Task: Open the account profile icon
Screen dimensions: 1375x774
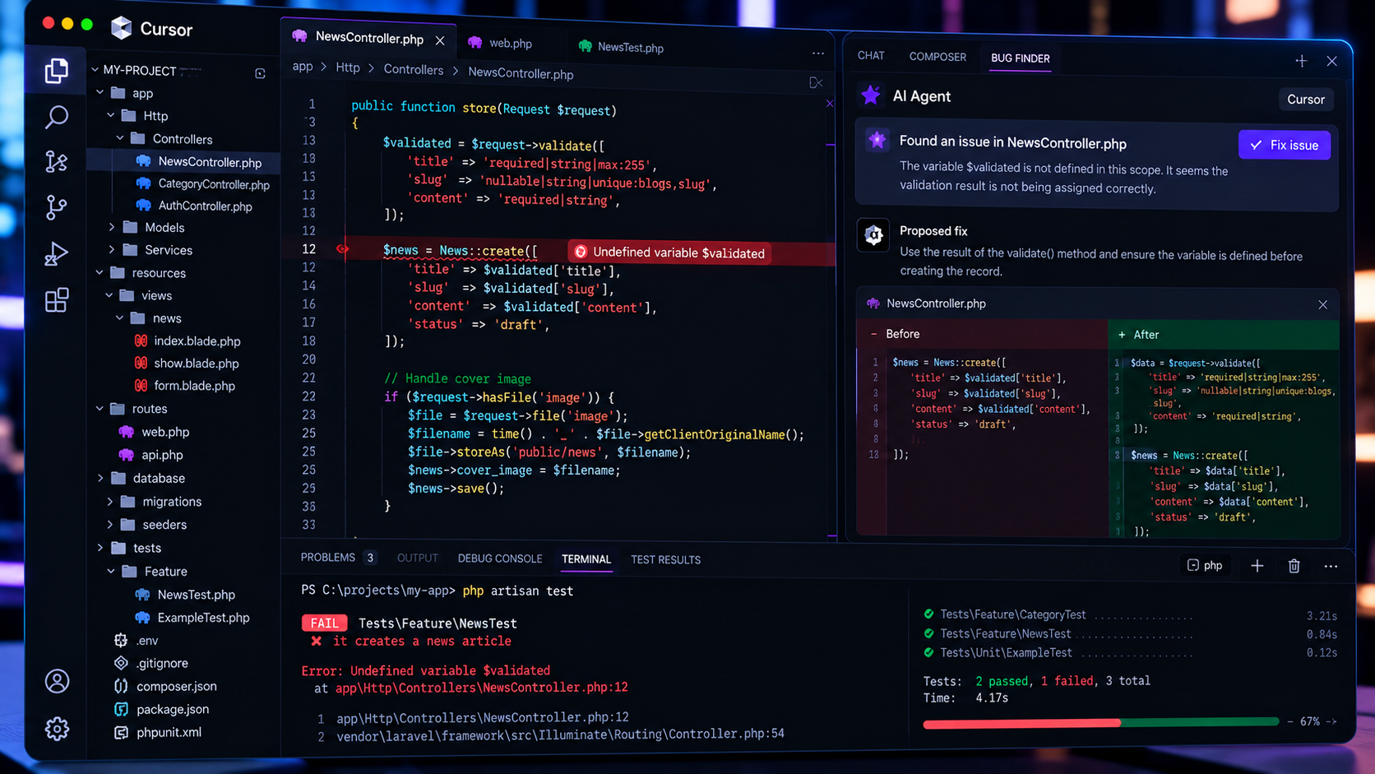Action: point(57,681)
